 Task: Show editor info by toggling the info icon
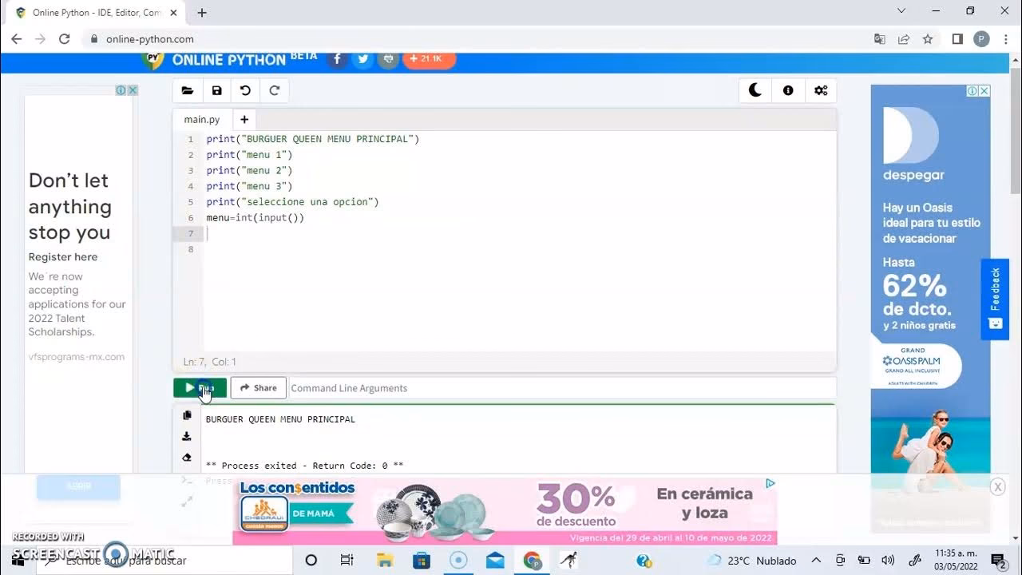point(788,90)
